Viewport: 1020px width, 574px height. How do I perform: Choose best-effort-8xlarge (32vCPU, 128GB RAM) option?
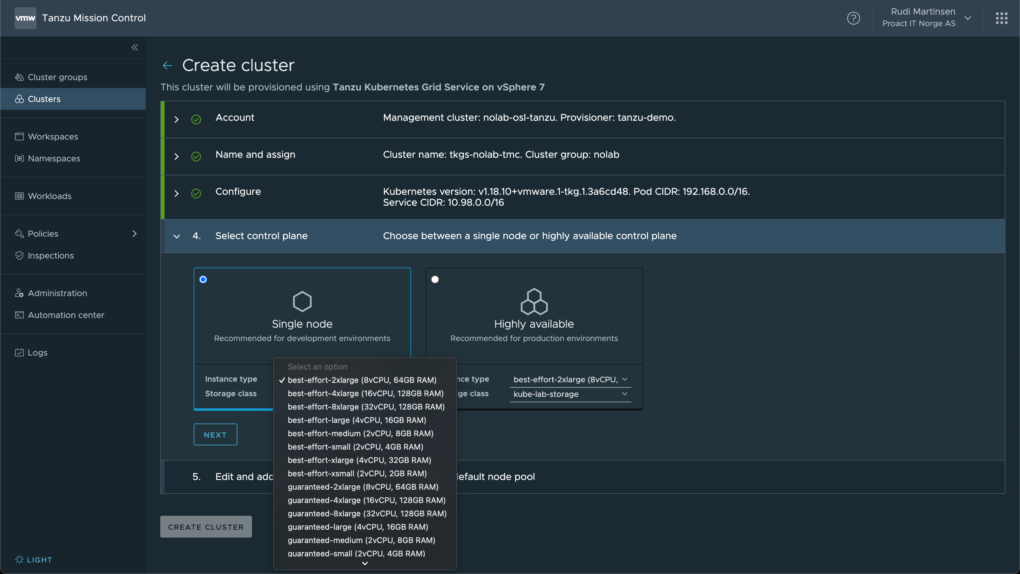(x=366, y=407)
